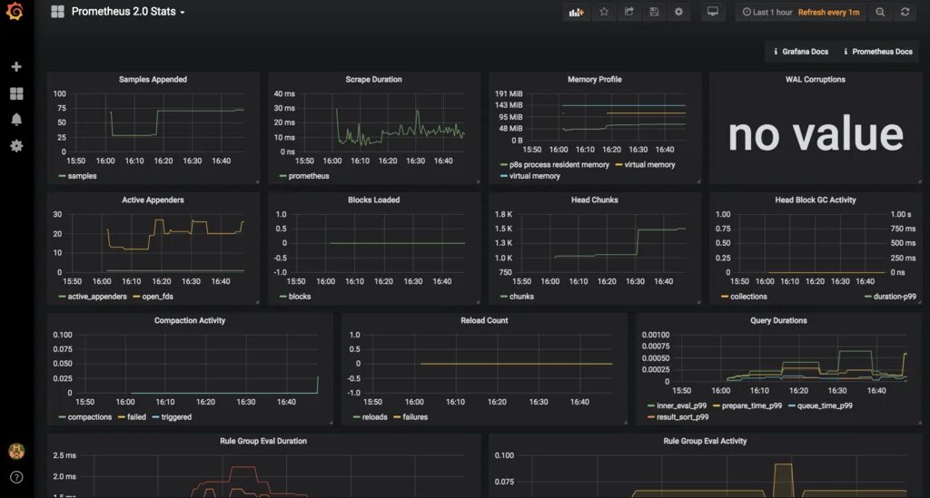Open the Alerting bell icon
Viewport: 930px width, 498px height.
point(16,120)
